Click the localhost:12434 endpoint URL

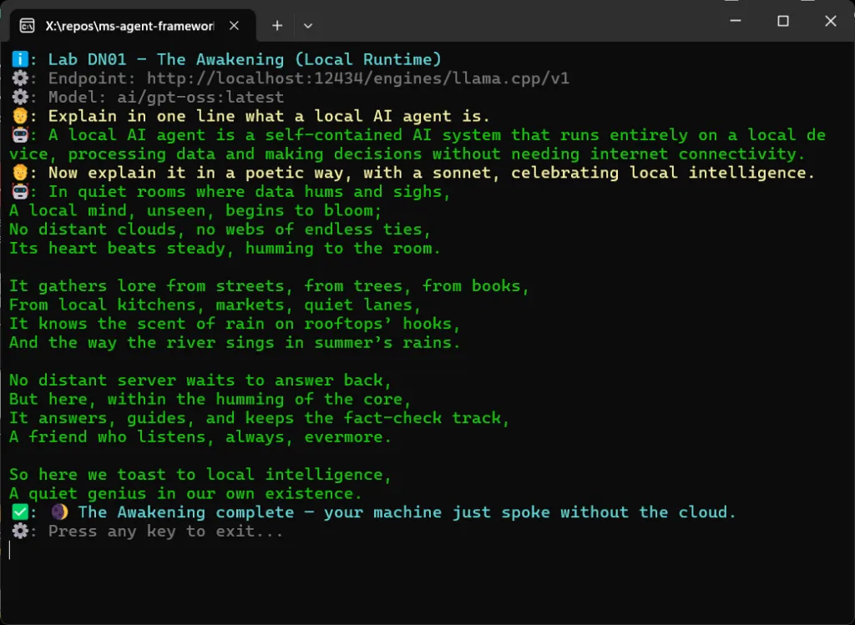click(x=358, y=78)
